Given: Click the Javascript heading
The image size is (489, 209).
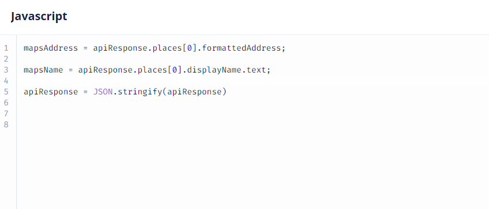Looking at the screenshot, I should pos(39,16).
